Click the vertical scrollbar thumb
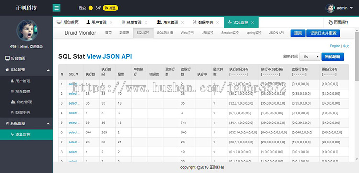Image resolution: width=359 pixels, height=173 pixels. tap(357, 56)
